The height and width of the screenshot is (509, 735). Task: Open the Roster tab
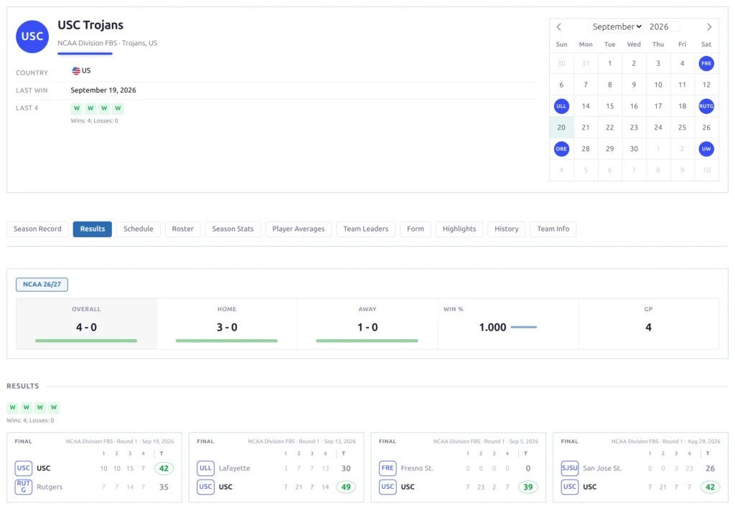click(x=183, y=229)
